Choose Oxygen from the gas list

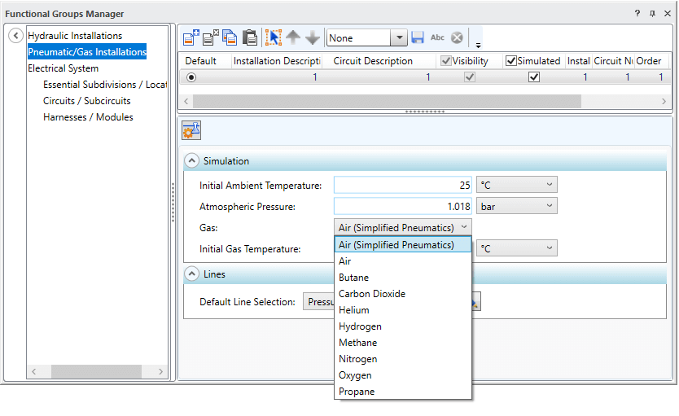(x=403, y=375)
